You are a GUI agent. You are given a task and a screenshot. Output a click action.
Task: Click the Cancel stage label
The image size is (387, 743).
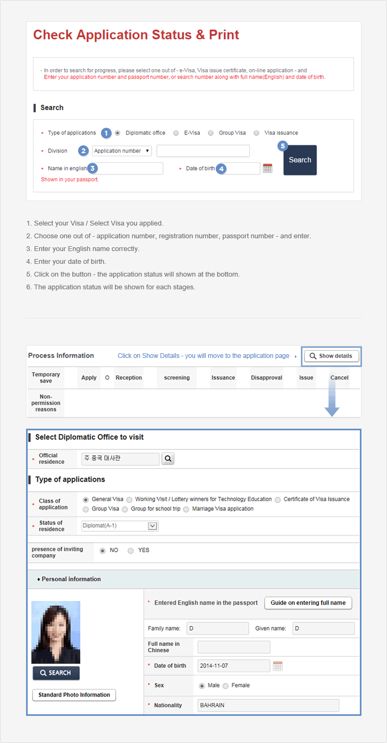tap(339, 378)
